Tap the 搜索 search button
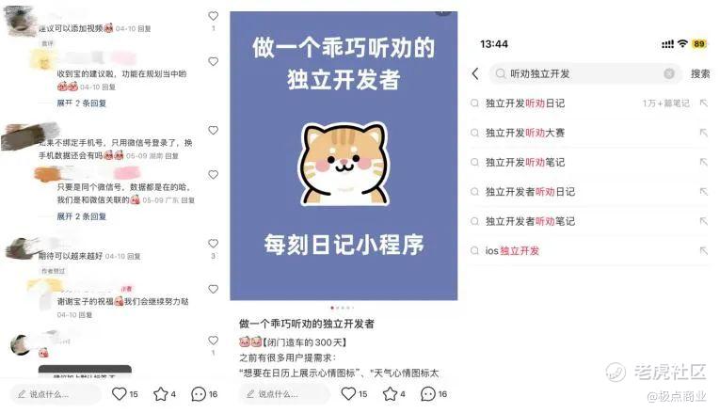 (700, 73)
